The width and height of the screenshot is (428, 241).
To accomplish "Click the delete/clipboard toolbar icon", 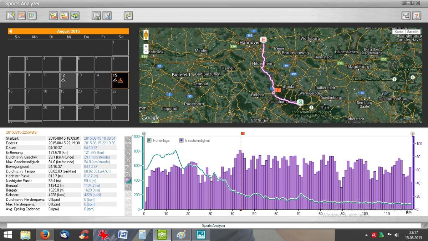I will [107, 16].
